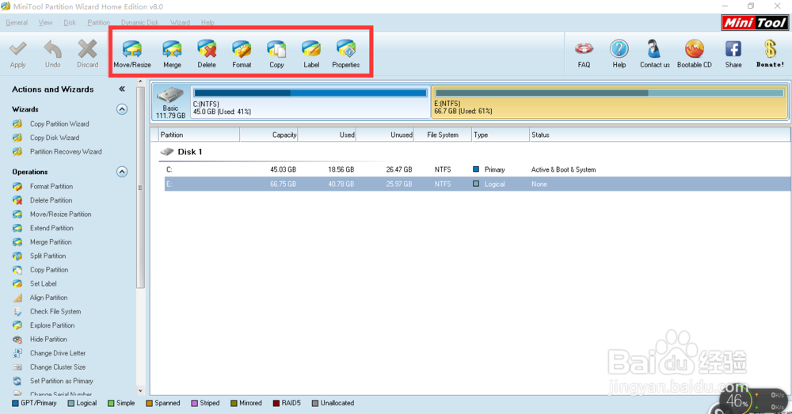The width and height of the screenshot is (792, 414).
Task: Click the Status column header
Action: click(659, 135)
